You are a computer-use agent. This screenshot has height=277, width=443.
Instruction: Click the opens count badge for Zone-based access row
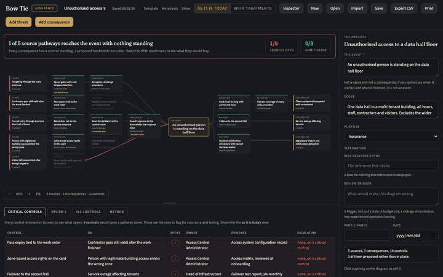[x=175, y=259]
